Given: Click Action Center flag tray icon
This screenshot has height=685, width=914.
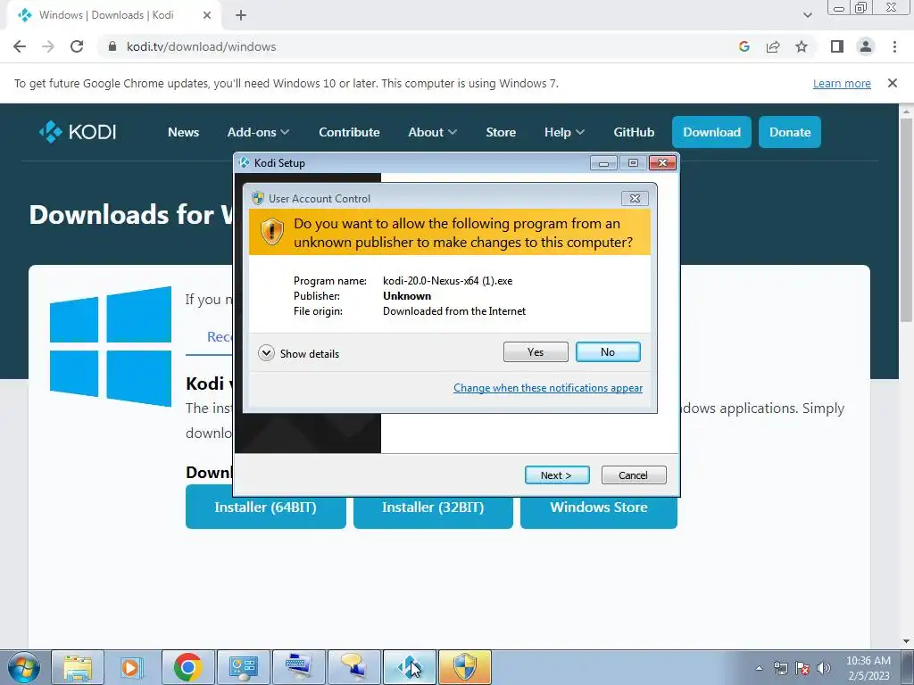Looking at the screenshot, I should click(x=802, y=668).
